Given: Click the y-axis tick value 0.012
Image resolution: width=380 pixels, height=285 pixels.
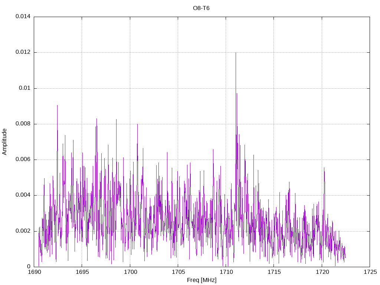Looking at the screenshot, I should coord(23,52).
